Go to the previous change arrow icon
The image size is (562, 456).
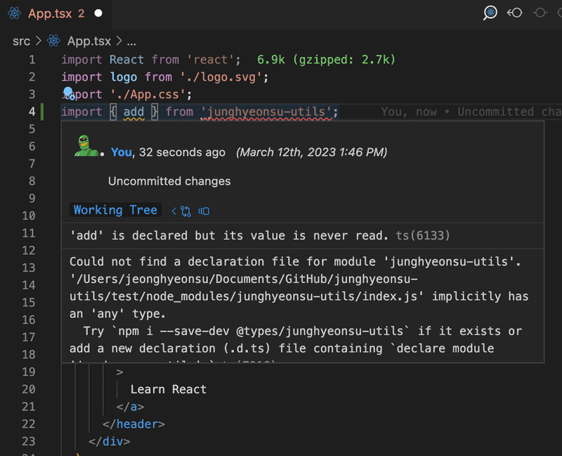tap(515, 13)
